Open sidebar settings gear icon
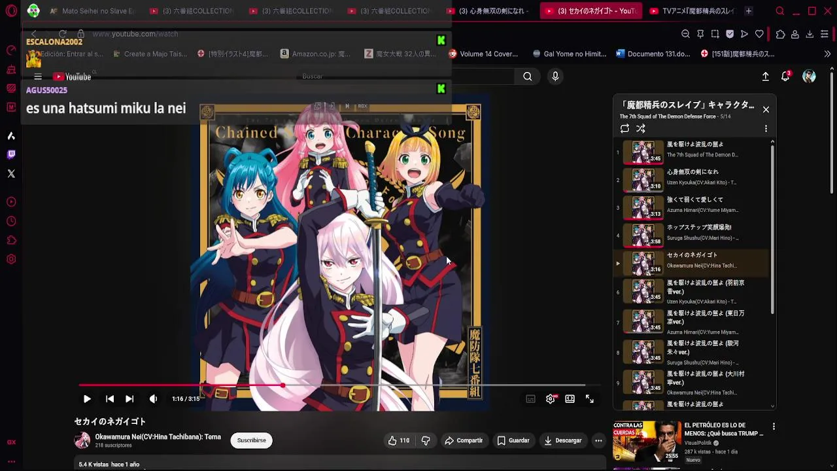 11,259
